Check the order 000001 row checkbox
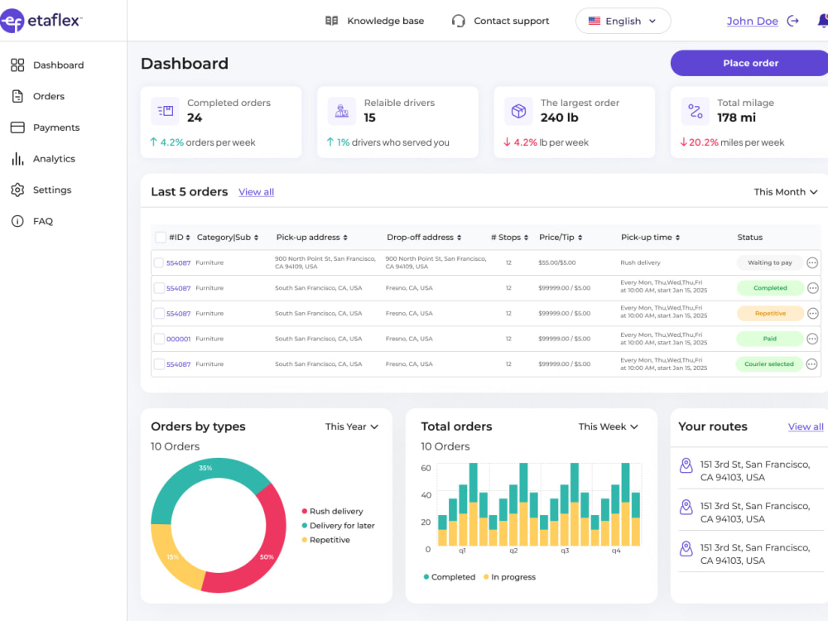 coord(159,339)
